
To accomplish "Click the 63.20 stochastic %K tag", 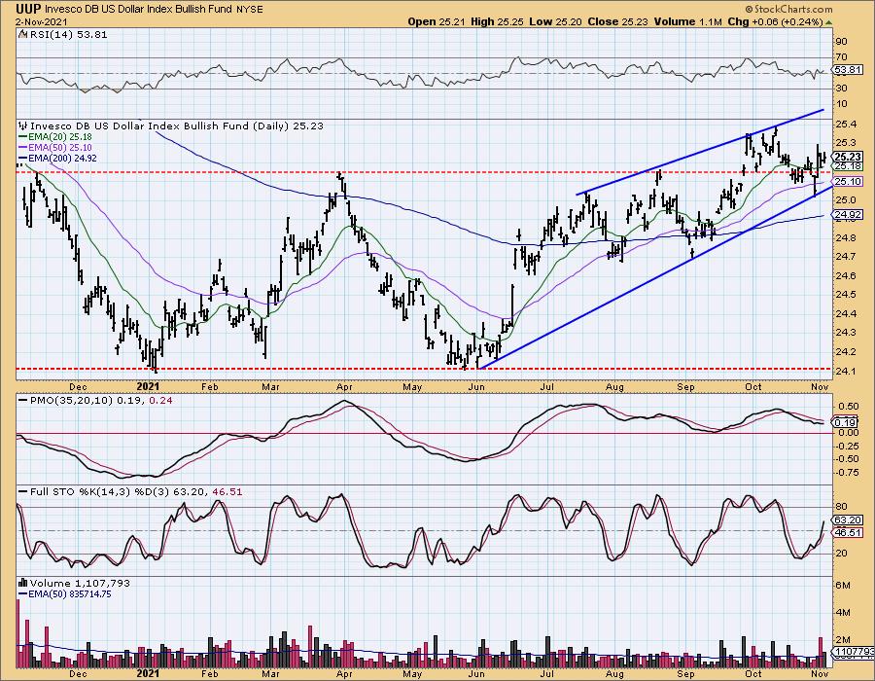I will (848, 520).
